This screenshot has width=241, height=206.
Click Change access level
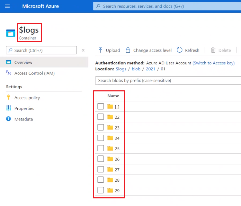point(152,50)
